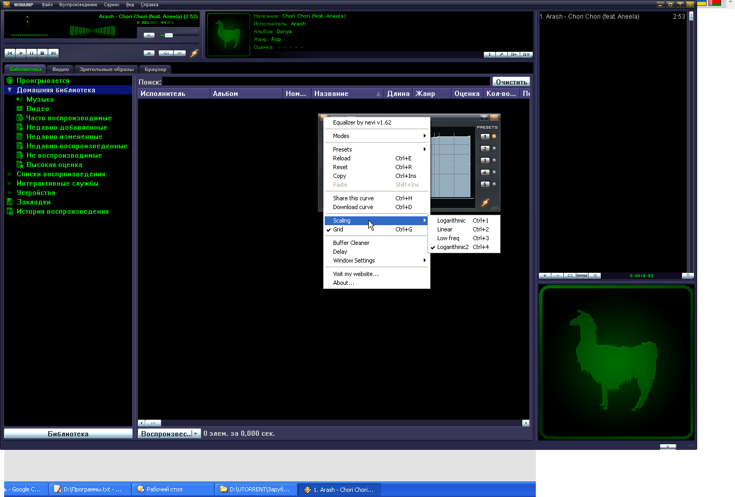Open file info three-dots button
Image resolution: width=735 pixels, height=497 pixels.
click(489, 54)
